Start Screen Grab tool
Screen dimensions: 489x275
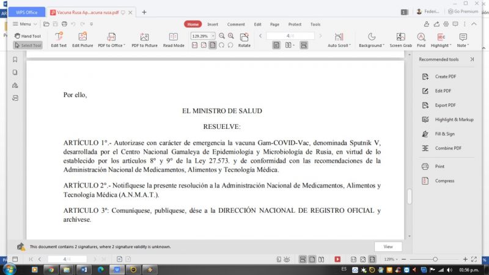click(x=401, y=40)
